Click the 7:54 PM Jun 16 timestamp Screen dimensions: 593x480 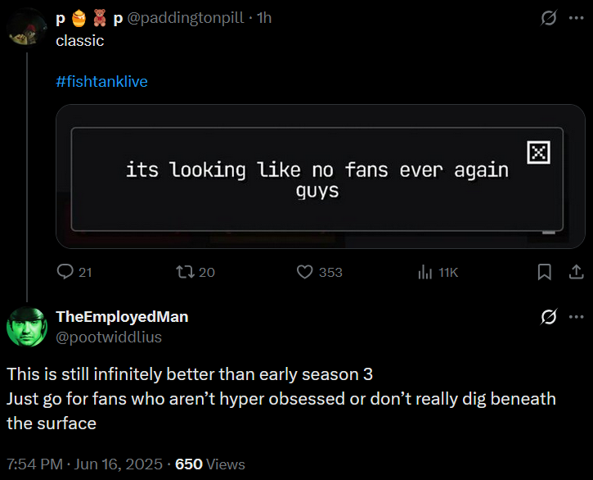click(x=84, y=464)
